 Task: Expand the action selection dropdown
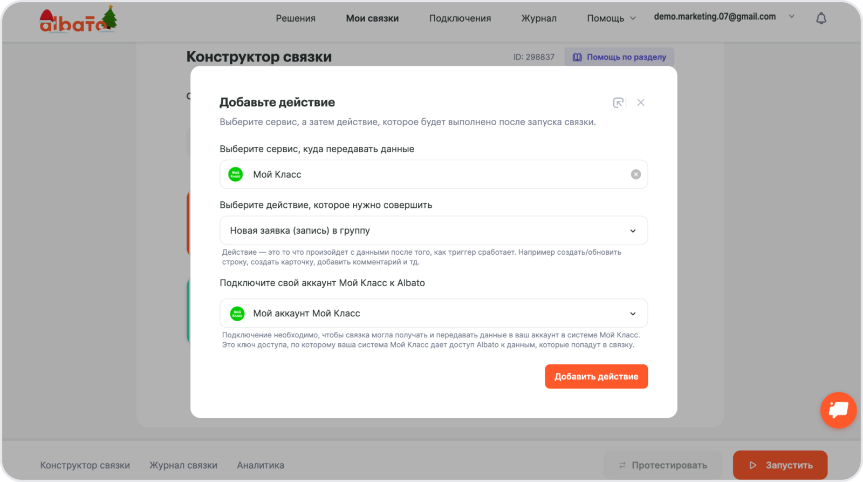pos(633,231)
